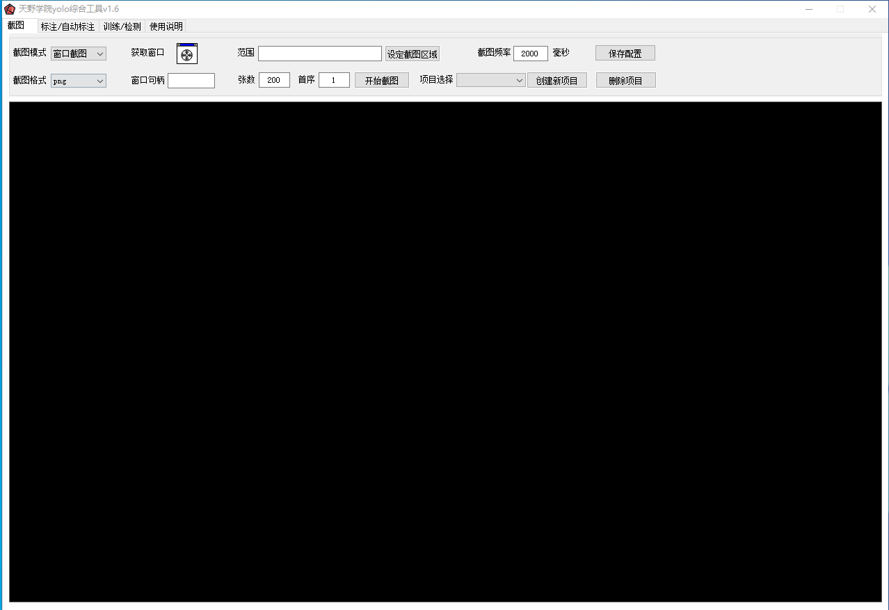The image size is (889, 610).
Task: Click the 毫秒 unit label
Action: [x=561, y=53]
